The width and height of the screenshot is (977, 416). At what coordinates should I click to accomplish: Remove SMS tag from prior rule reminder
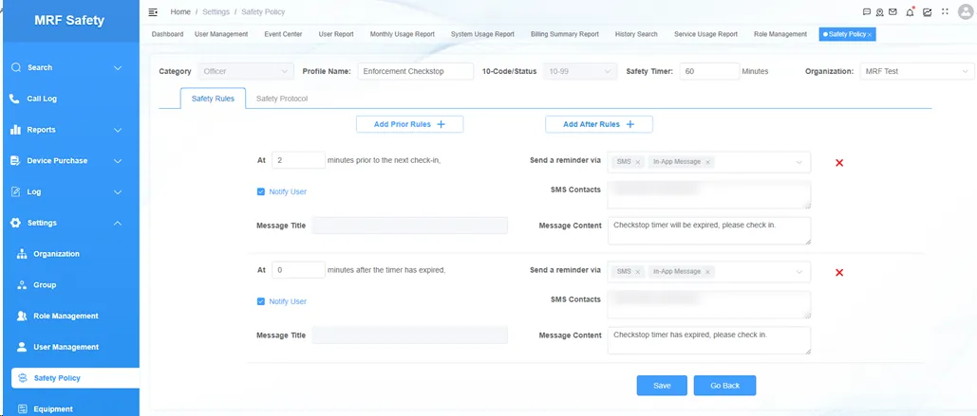pos(637,162)
